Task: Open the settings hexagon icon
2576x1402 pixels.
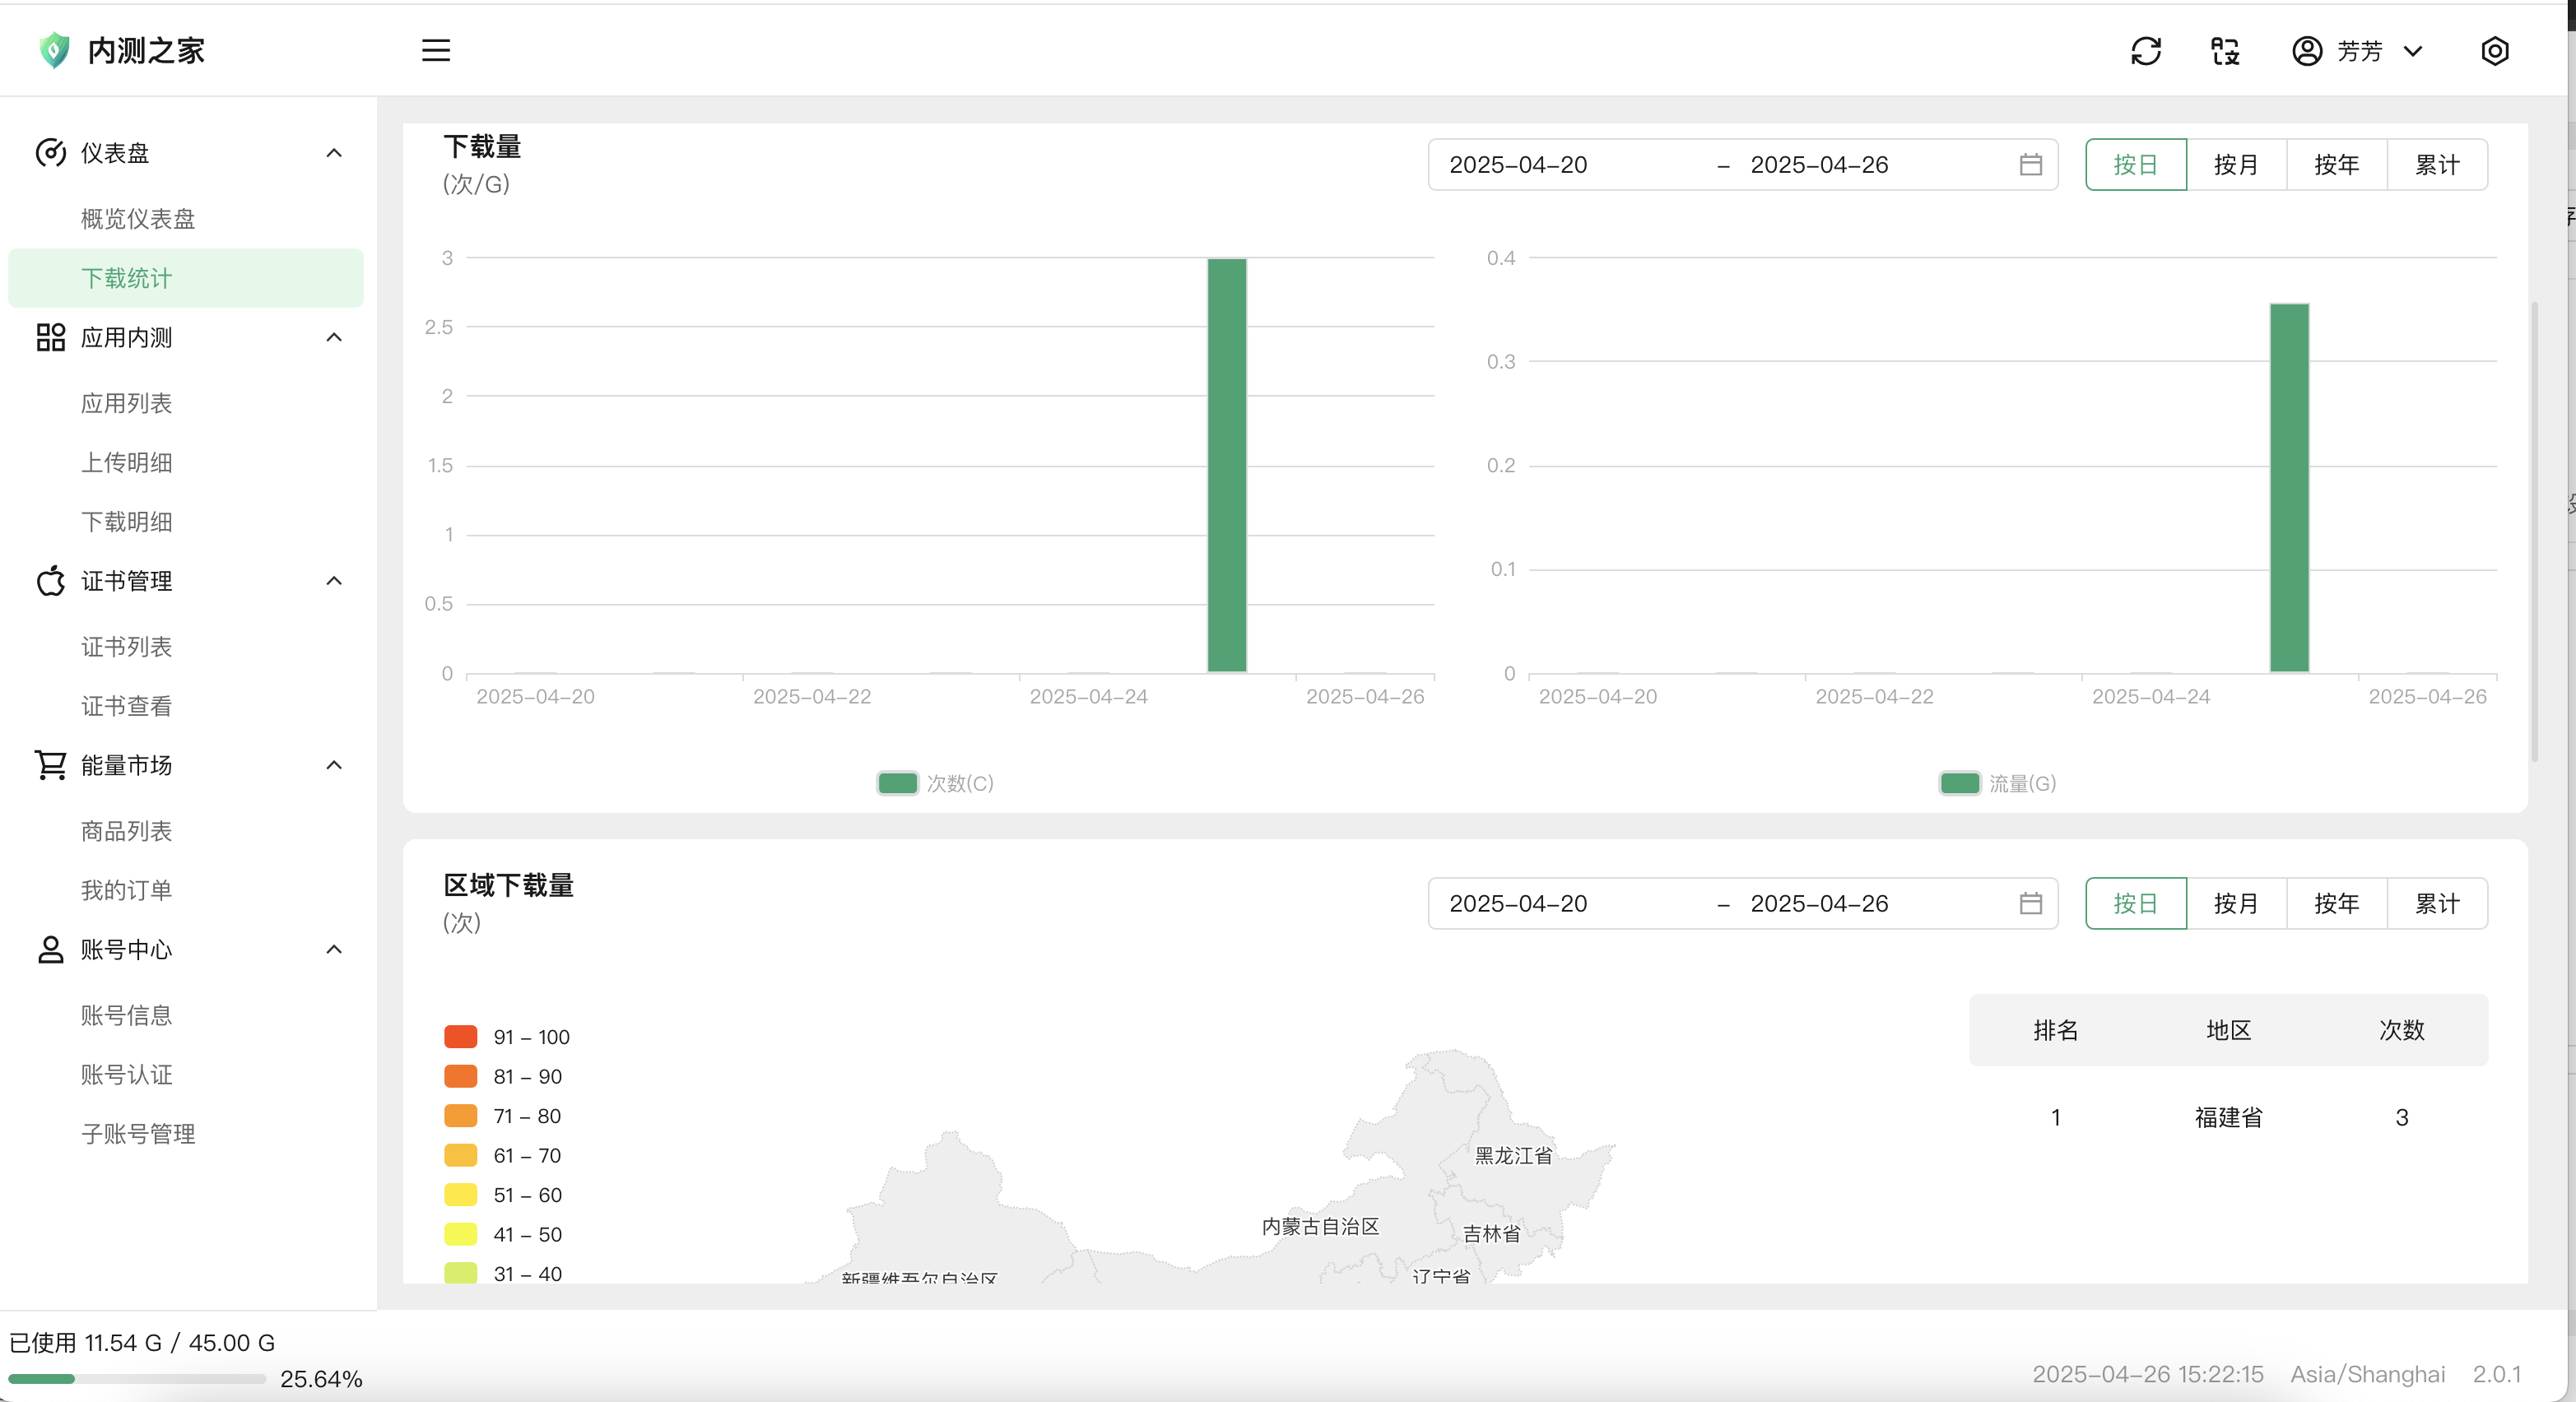Action: coord(2495,51)
